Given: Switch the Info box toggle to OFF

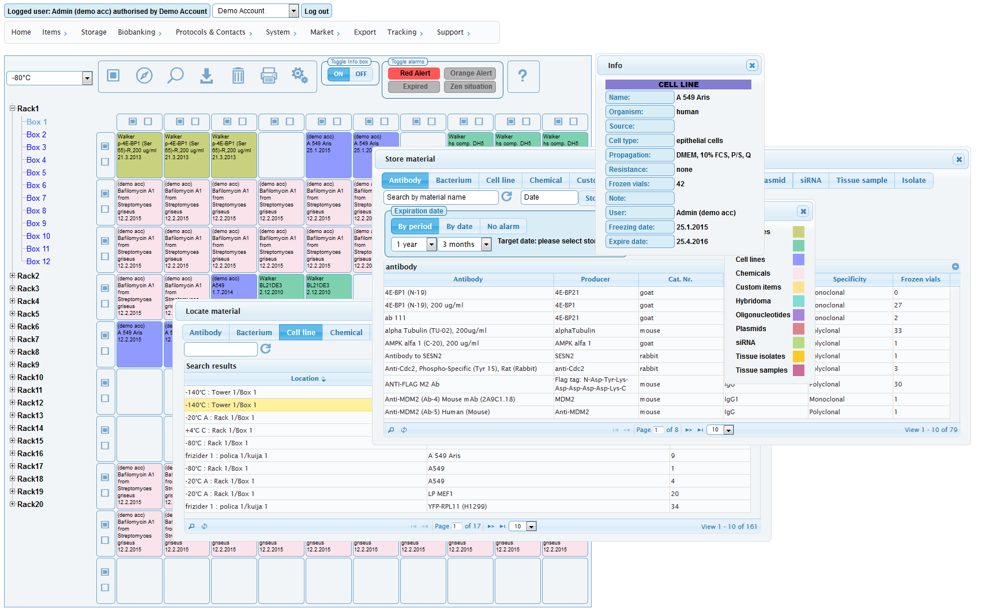Looking at the screenshot, I should tap(361, 74).
